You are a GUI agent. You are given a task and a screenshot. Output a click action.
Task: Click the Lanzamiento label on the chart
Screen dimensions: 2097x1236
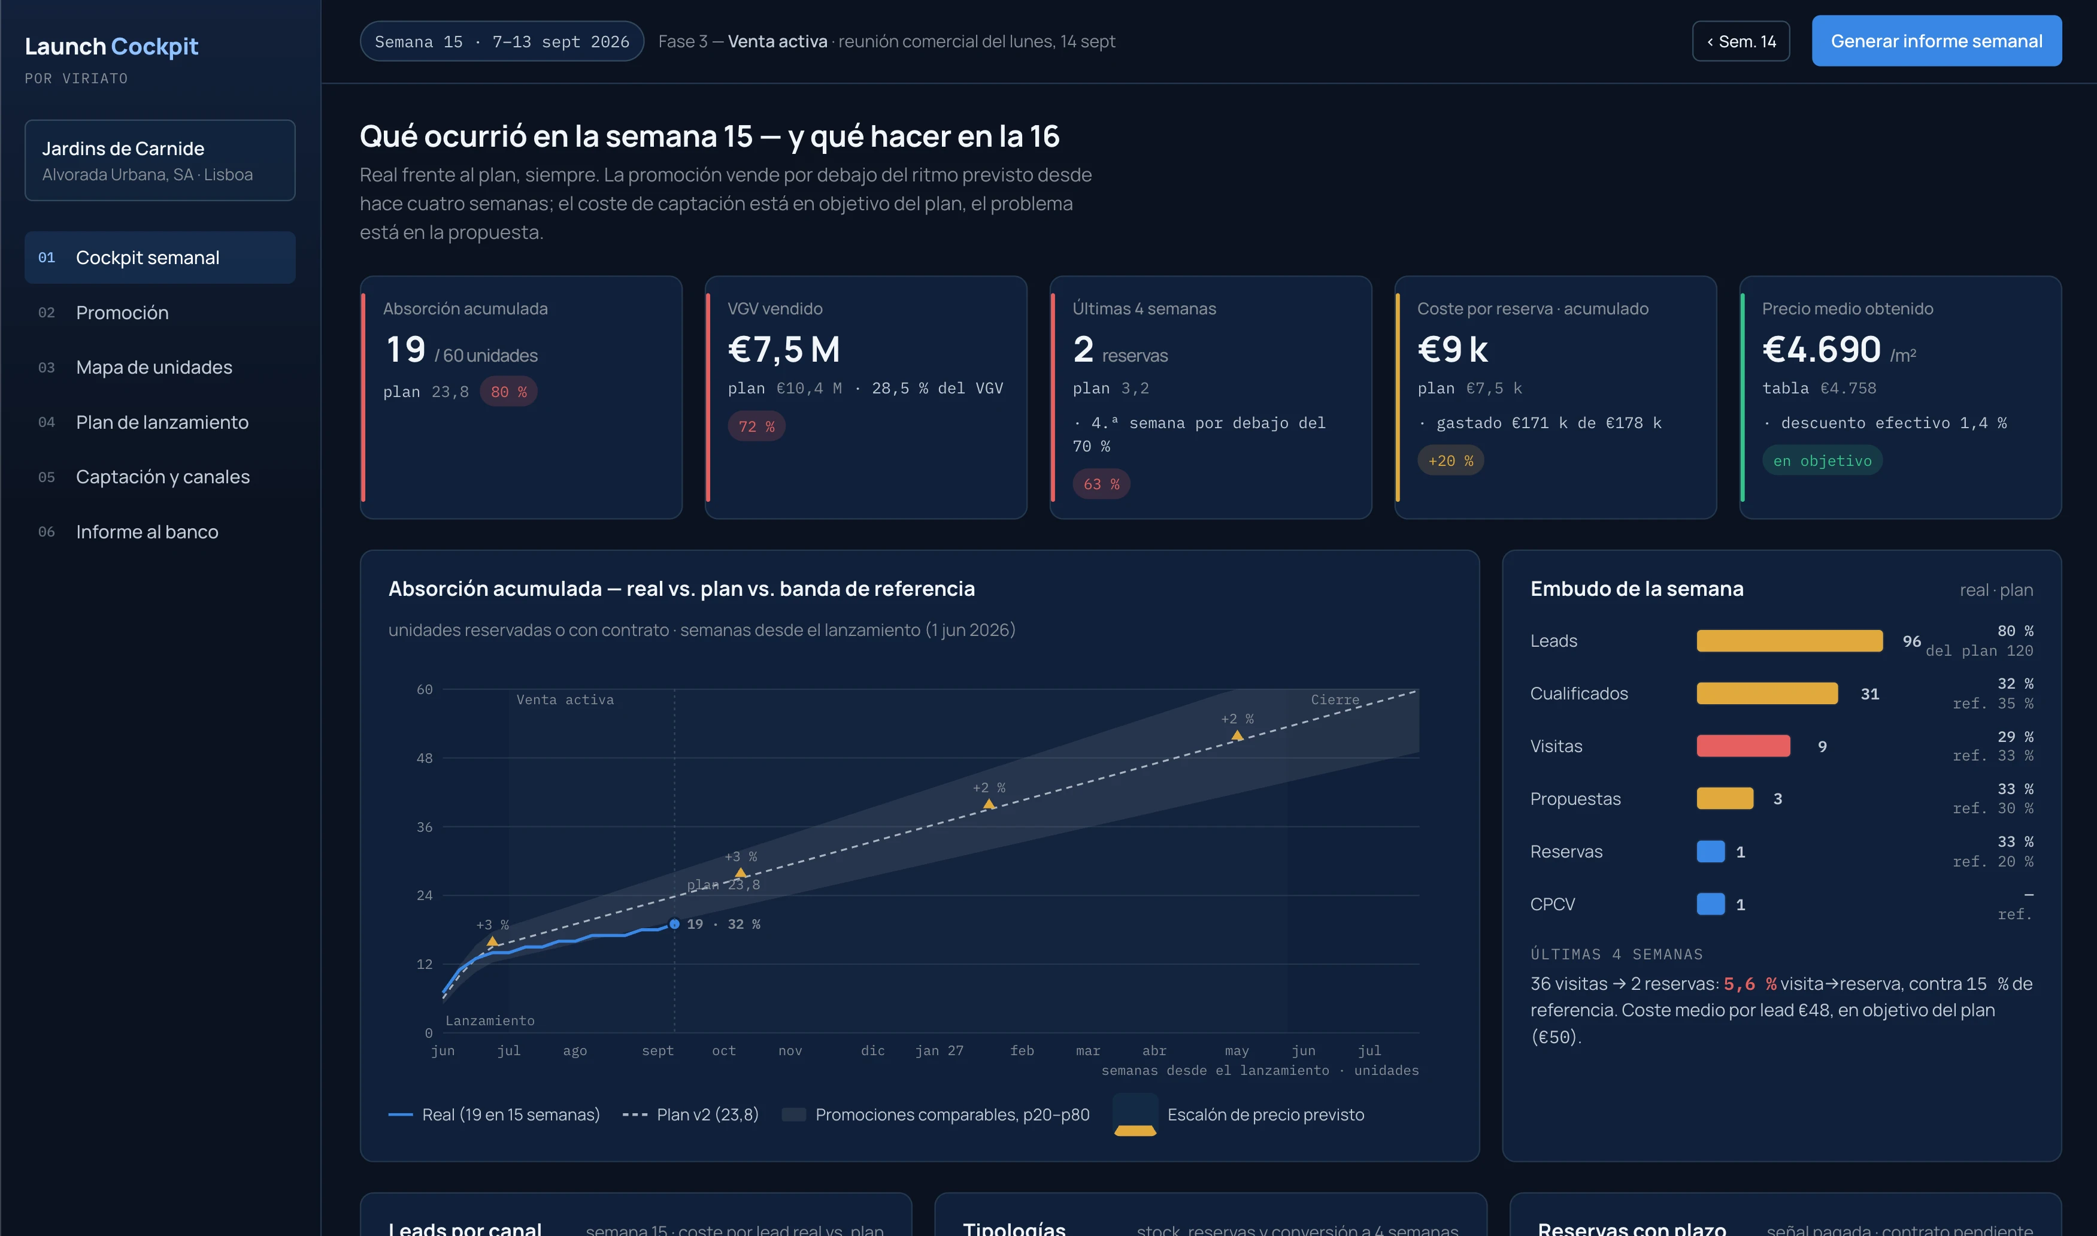(490, 1020)
